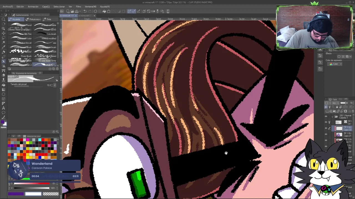This screenshot has width=355, height=199.
Task: Open the save options dropdown arrow
Action: (x=80, y=11)
